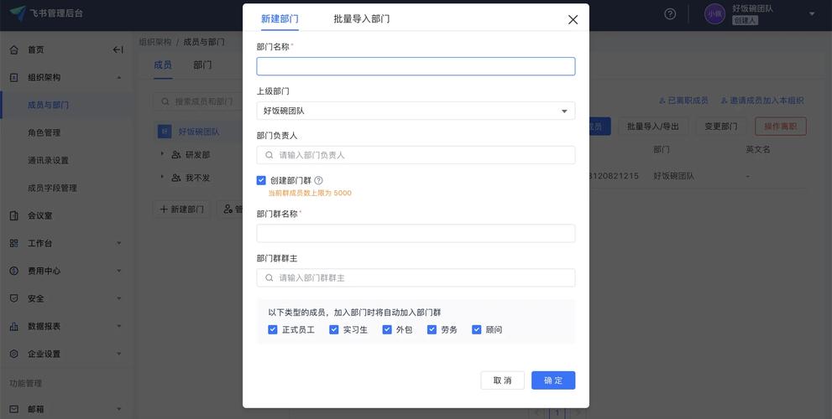The image size is (832, 419).
Task: Open the 上级部门 dropdown
Action: coord(416,111)
